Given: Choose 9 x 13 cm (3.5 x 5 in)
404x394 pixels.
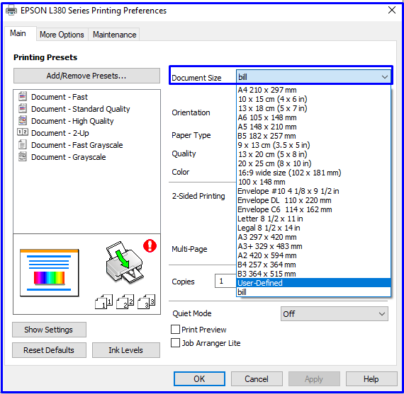Looking at the screenshot, I should click(x=313, y=145).
